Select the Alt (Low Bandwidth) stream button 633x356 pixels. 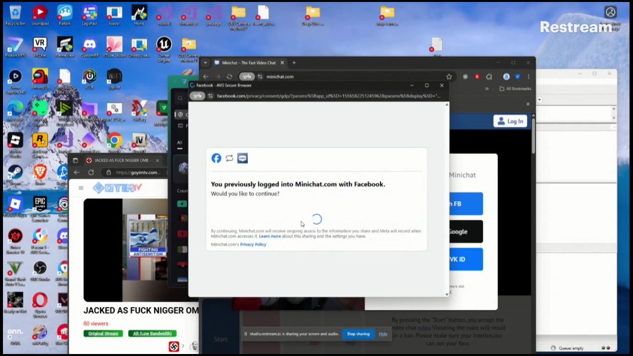coord(152,333)
